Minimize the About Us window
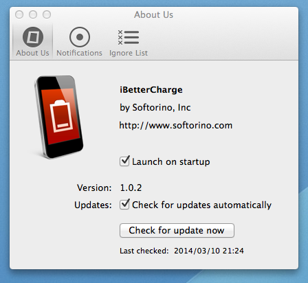 tap(33, 14)
